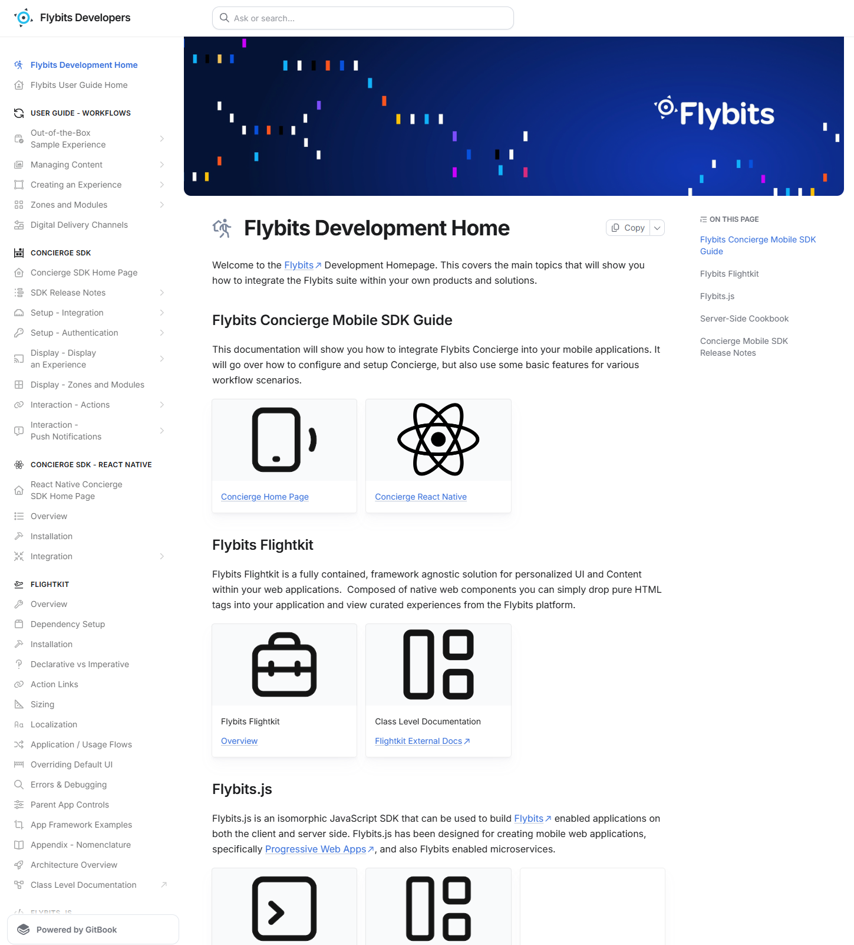The height and width of the screenshot is (945, 854).
Task: Click the Ask or search input field
Action: 363,18
